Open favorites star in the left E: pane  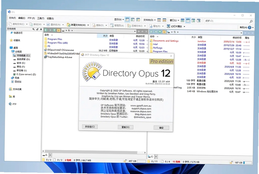(59, 30)
